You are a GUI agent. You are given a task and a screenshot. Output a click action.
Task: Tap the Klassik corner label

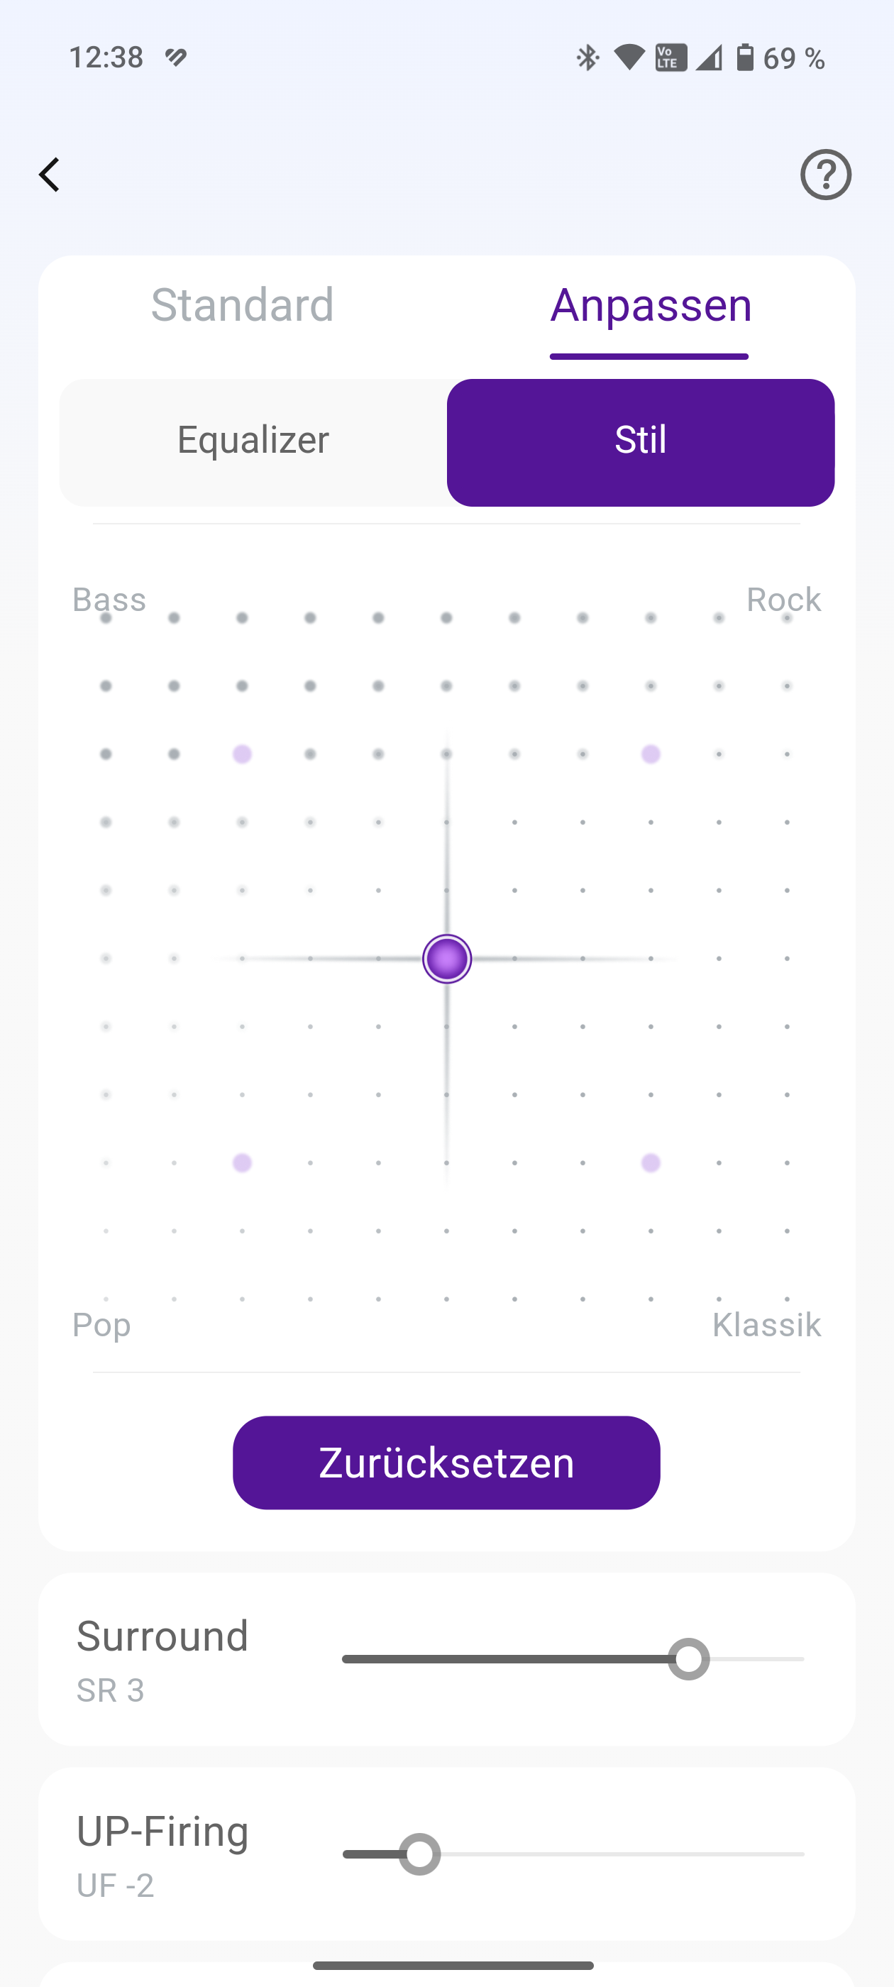coord(766,1324)
